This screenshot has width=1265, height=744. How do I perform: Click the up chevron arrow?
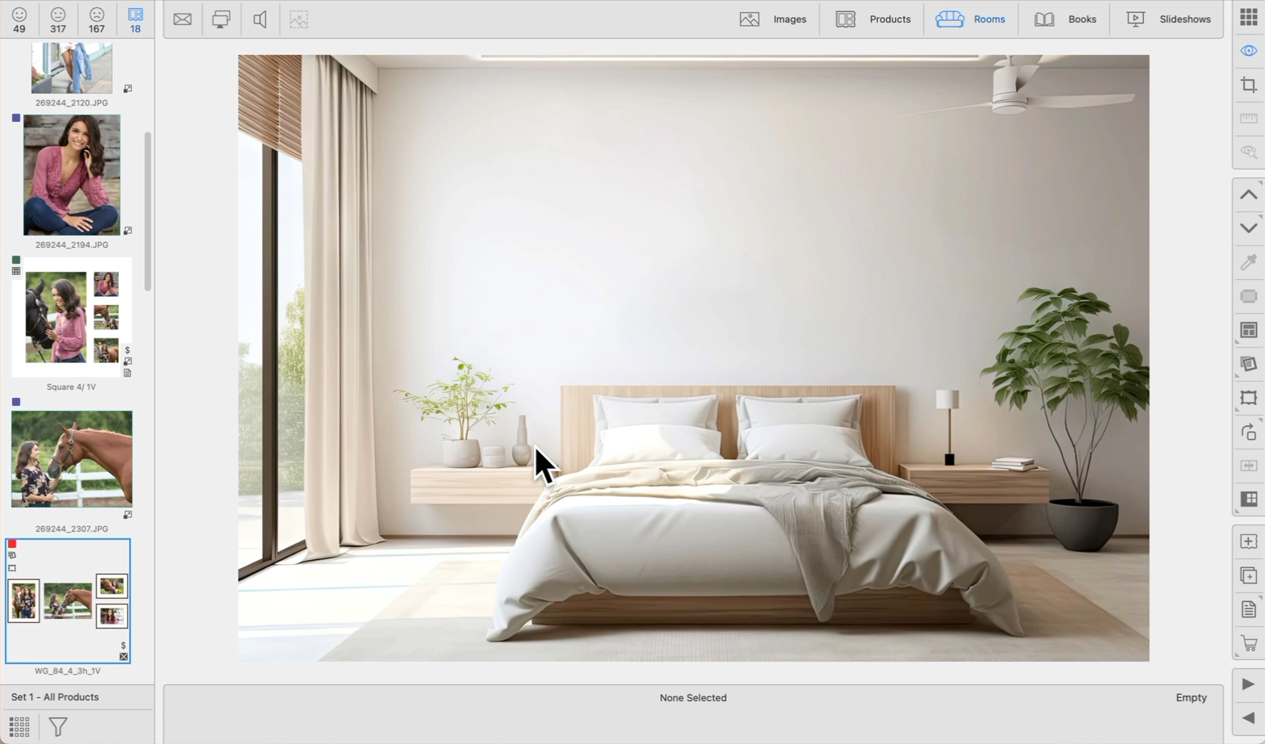click(x=1248, y=194)
